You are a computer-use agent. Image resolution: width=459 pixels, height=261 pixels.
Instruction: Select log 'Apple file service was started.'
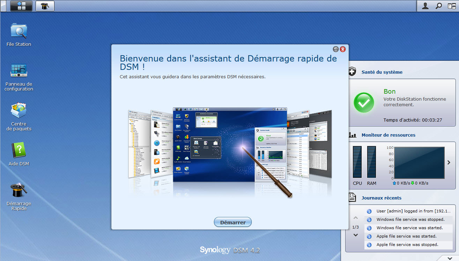409,236
